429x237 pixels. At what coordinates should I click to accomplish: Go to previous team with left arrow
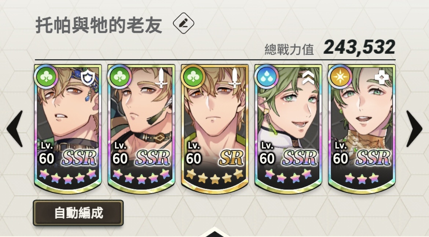point(15,129)
